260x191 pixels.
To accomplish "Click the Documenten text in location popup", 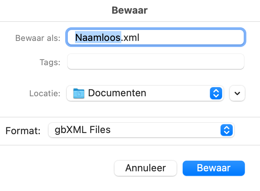I will [x=117, y=93].
